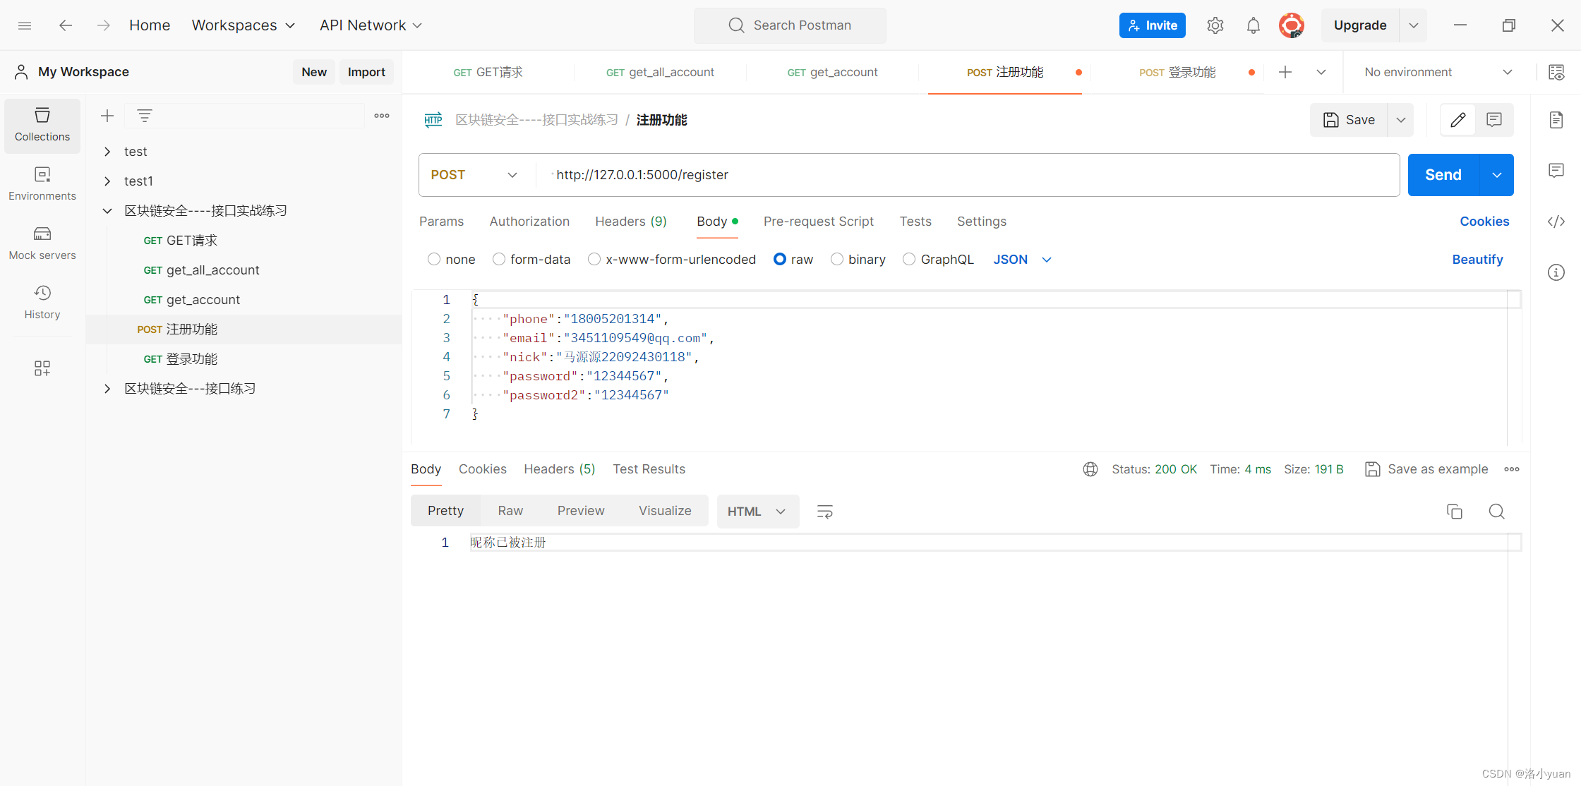Open the user avatar menu
1581x786 pixels.
(x=1291, y=25)
